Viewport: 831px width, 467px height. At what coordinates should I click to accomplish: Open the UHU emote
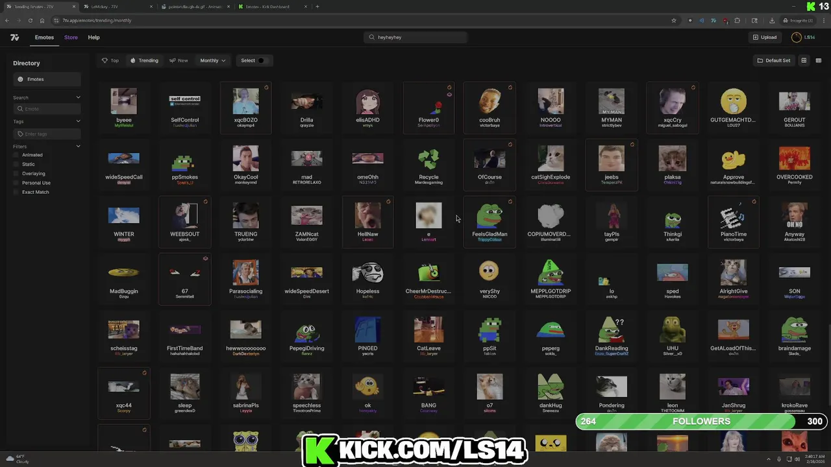pos(673,336)
